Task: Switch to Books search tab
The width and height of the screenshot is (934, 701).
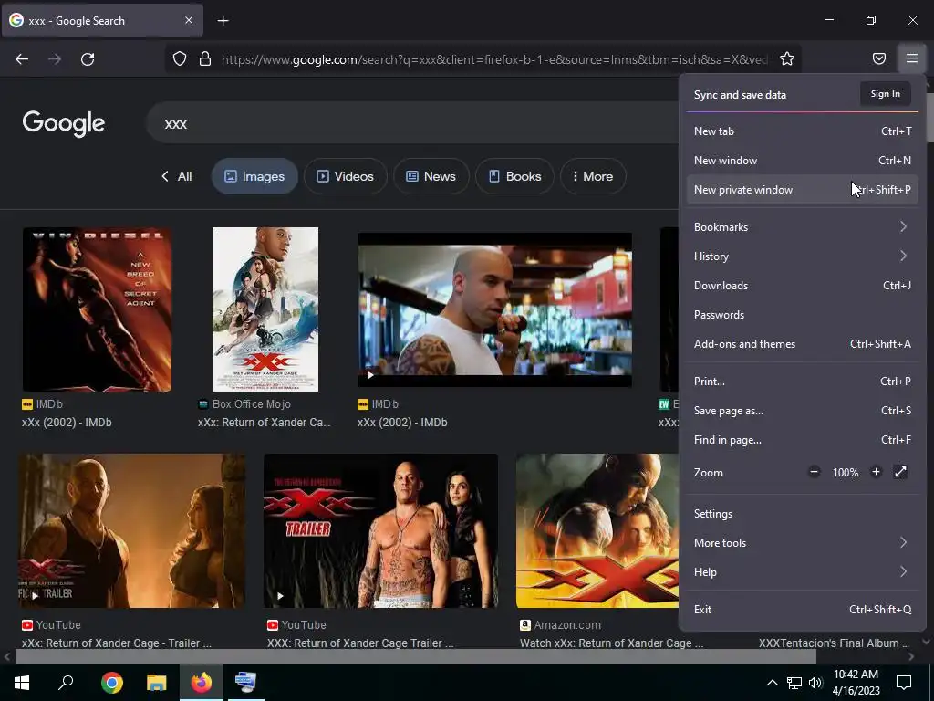Action: coord(514,176)
